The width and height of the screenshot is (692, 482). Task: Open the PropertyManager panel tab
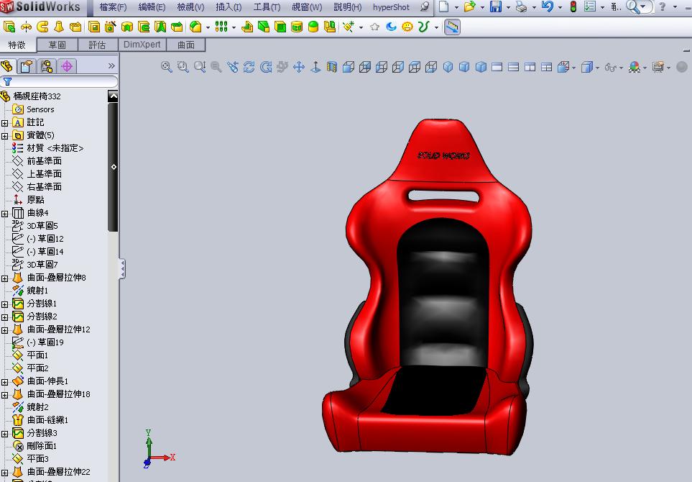click(27, 66)
